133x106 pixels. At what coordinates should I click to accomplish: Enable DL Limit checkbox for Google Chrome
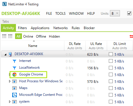(x=111, y=75)
